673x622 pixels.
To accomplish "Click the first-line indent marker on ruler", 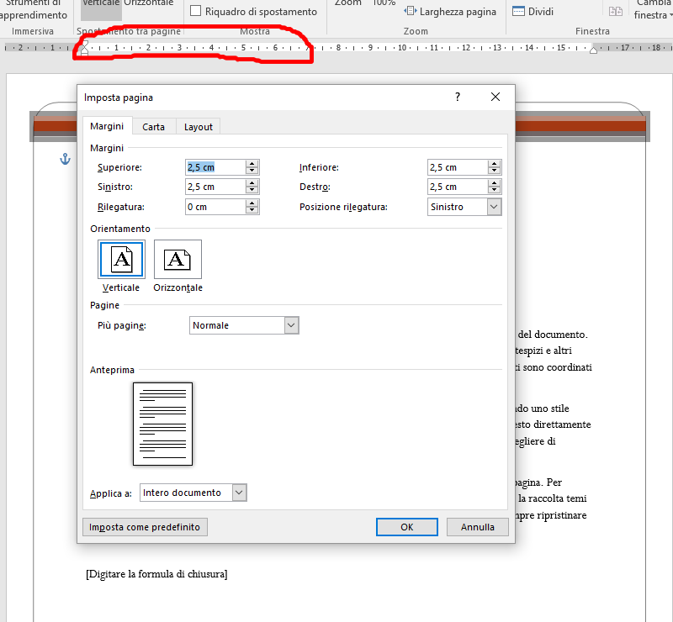I will tap(84, 44).
